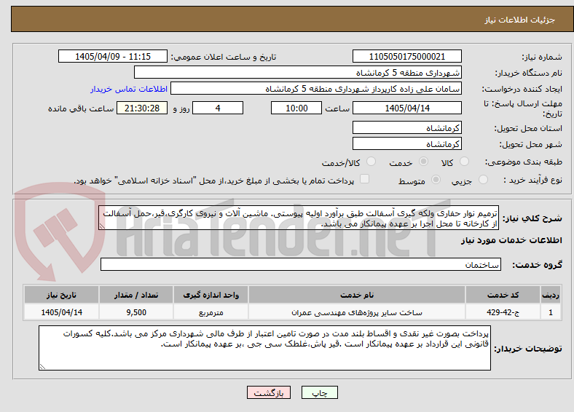Click the buyer name field شهرداری منطقه 5 کرمانشاه
Screen dimensions: 574x412
click(298, 72)
